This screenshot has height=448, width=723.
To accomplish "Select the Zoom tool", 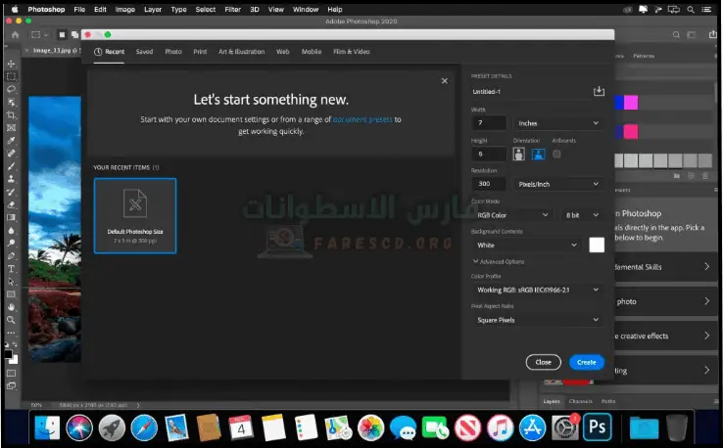I will pos(12,320).
